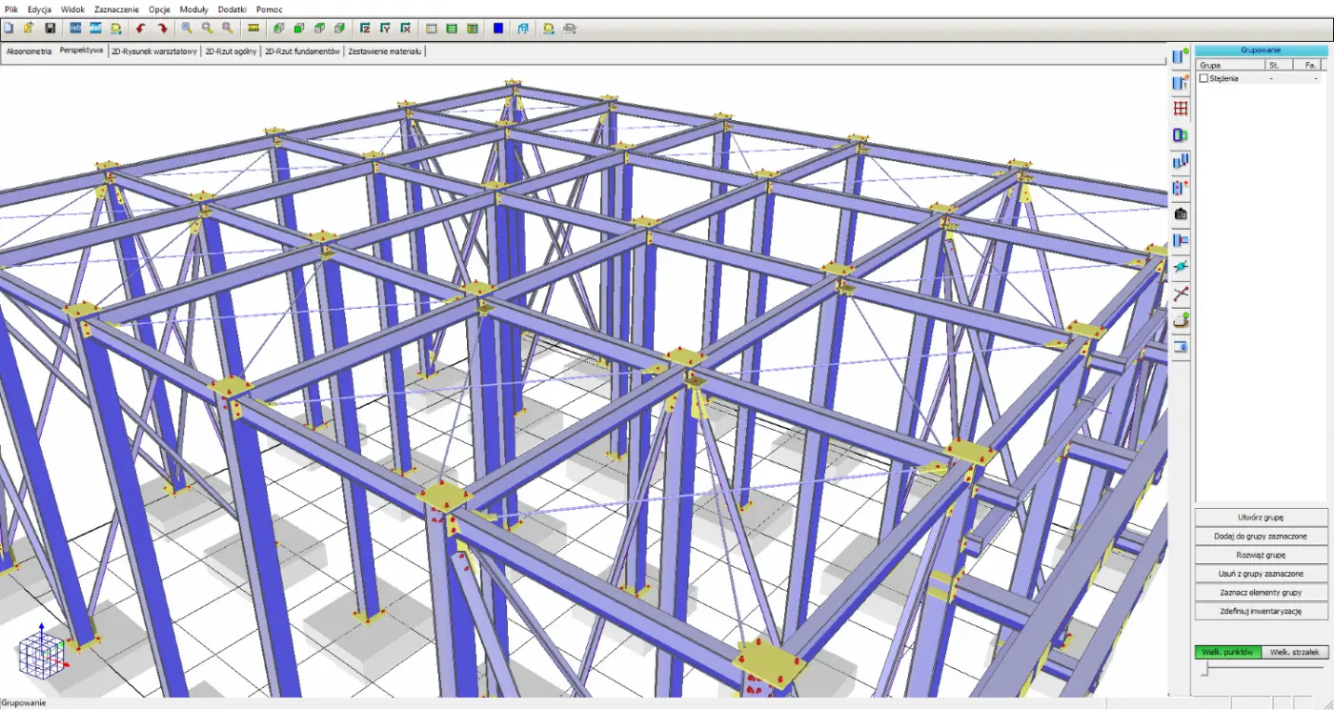The width and height of the screenshot is (1334, 710).
Task: Click the Z-axis view icon
Action: (365, 29)
